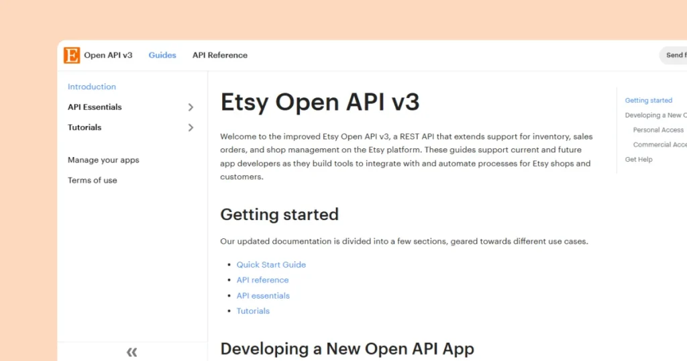The image size is (687, 361).
Task: Click Developing a New Open API App heading
Action: pyautogui.click(x=347, y=349)
